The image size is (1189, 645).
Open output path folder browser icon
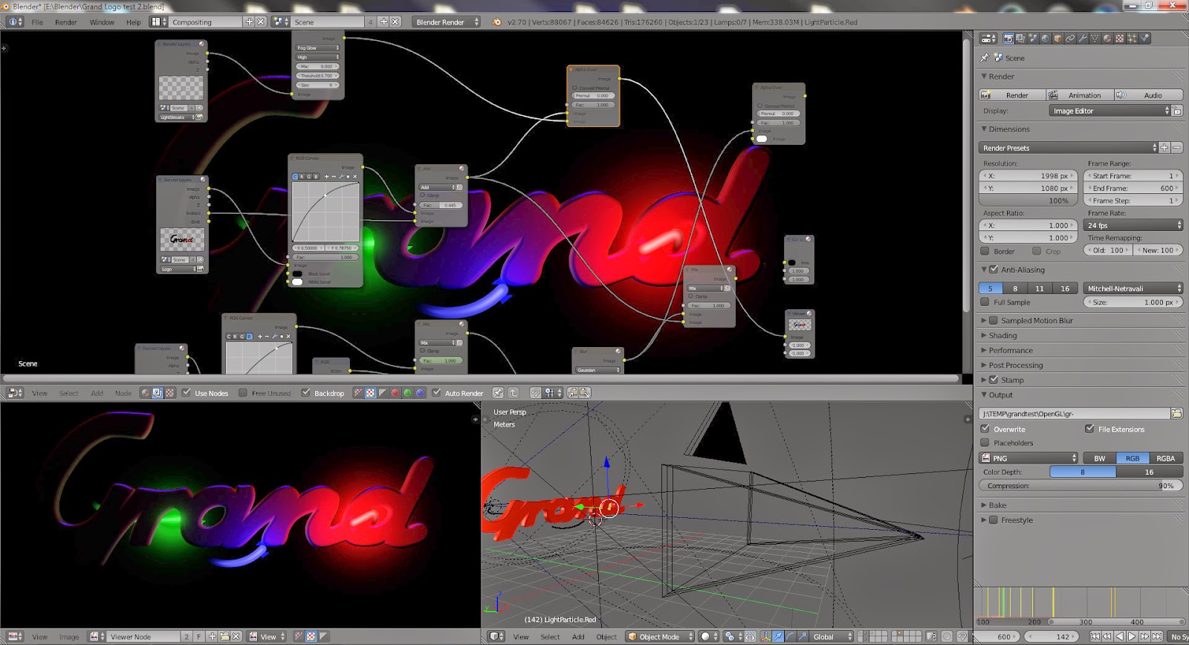1176,413
